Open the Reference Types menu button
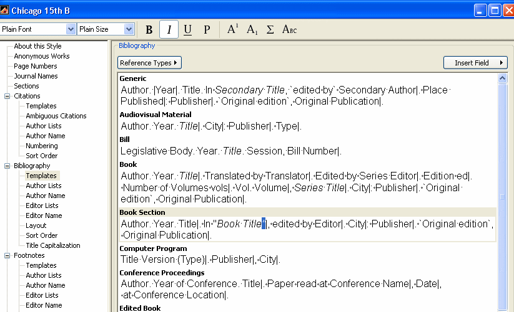 click(149, 63)
